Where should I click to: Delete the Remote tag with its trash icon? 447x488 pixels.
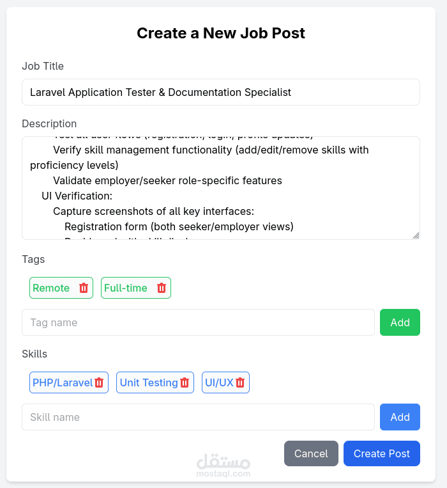(84, 288)
